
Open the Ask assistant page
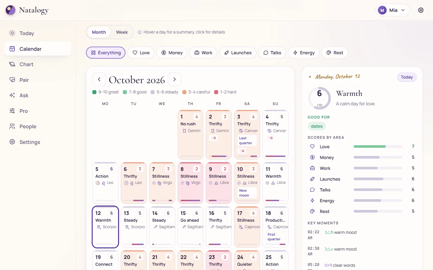click(38, 95)
